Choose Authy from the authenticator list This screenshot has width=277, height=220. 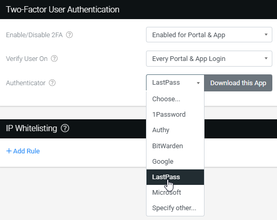pyautogui.click(x=175, y=130)
